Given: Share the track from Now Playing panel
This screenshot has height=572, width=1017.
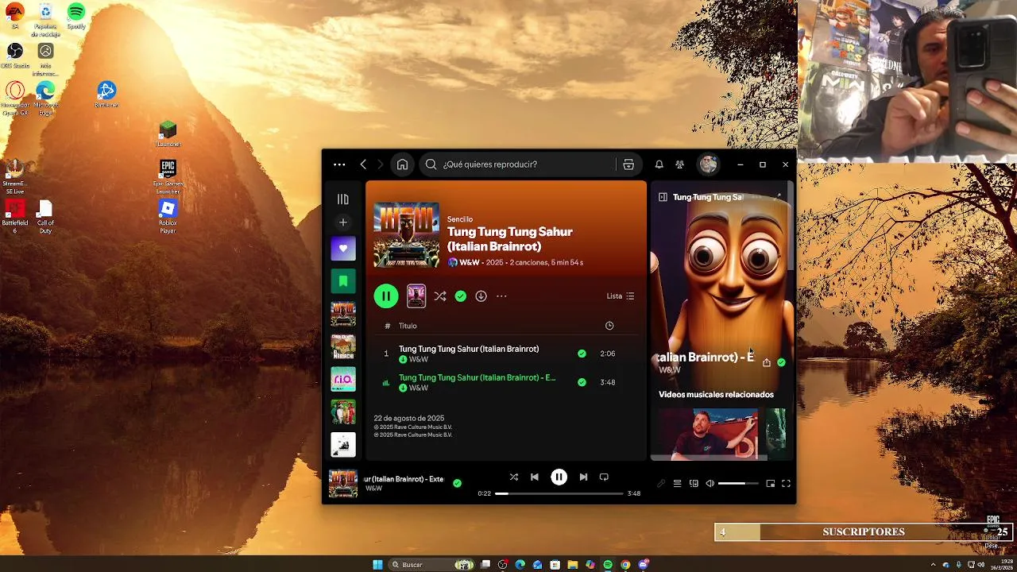Looking at the screenshot, I should [x=767, y=362].
